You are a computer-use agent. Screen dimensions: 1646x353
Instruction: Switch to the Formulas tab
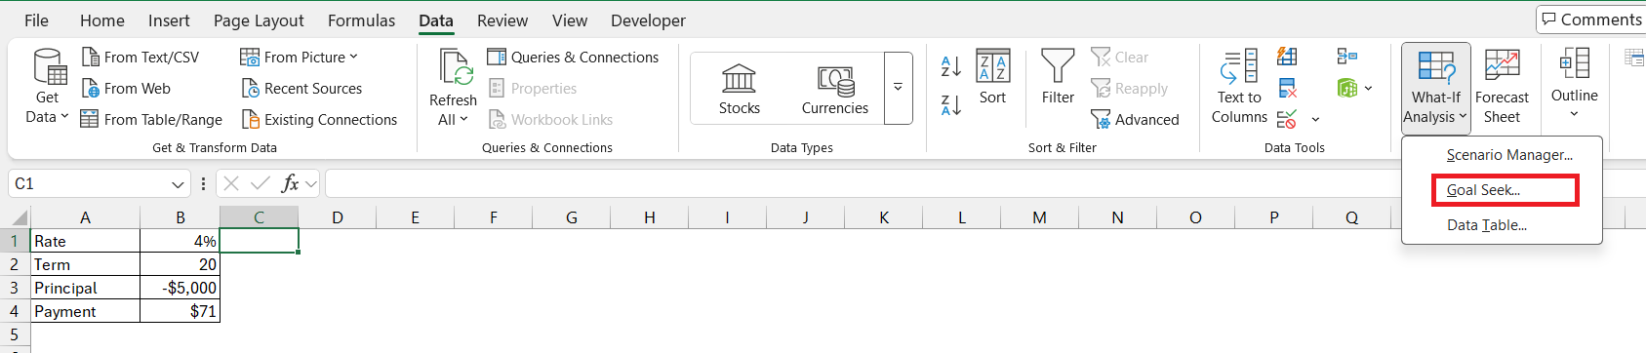point(361,20)
